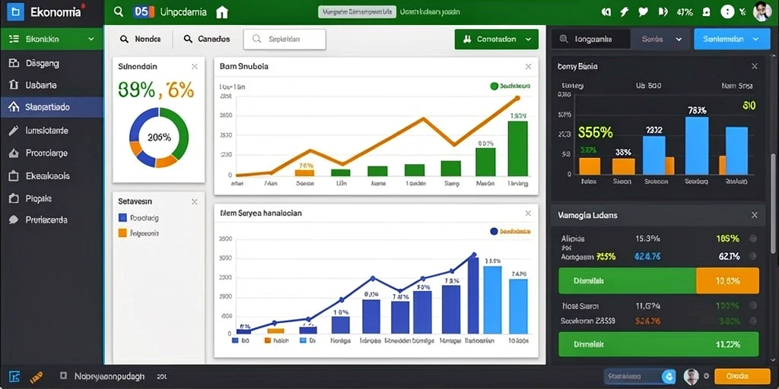Click the Srpkistan search input field

pyautogui.click(x=285, y=40)
